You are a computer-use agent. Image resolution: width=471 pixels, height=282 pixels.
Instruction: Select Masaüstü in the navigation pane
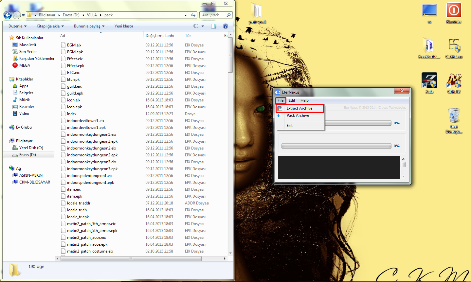click(24, 45)
